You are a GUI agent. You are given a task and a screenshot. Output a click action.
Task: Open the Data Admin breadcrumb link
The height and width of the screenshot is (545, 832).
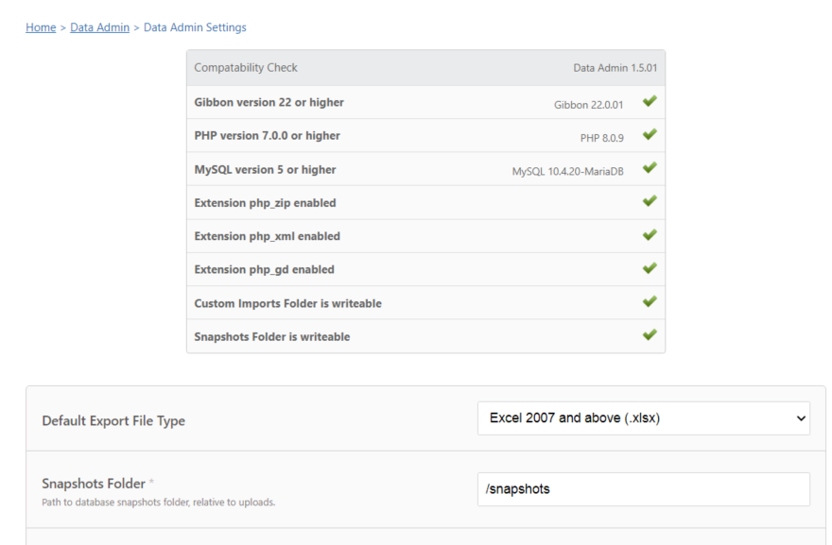(100, 27)
